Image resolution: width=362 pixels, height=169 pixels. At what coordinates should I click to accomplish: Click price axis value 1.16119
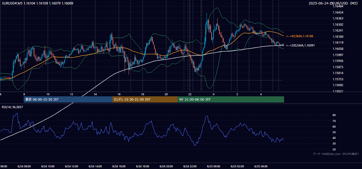coord(338,43)
